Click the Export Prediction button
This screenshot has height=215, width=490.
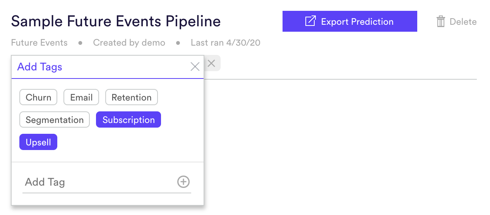[350, 21]
